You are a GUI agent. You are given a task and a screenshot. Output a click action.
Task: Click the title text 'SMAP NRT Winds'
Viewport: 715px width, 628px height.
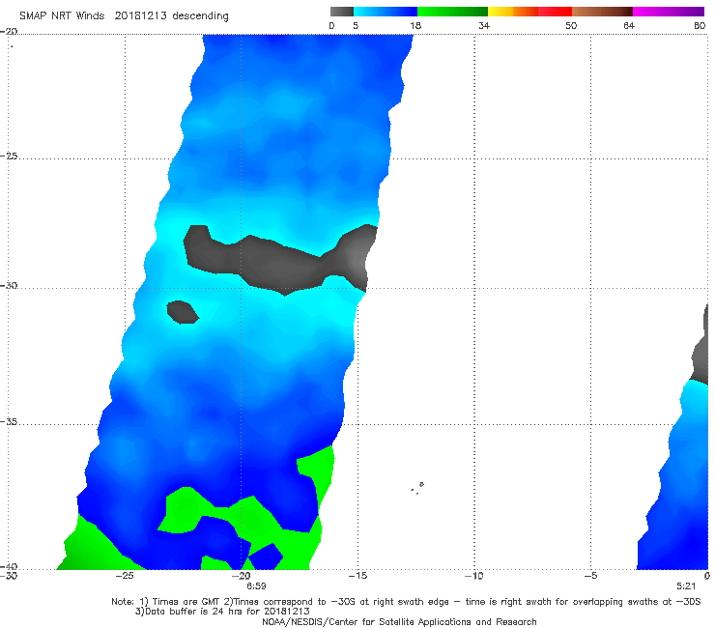pos(62,16)
